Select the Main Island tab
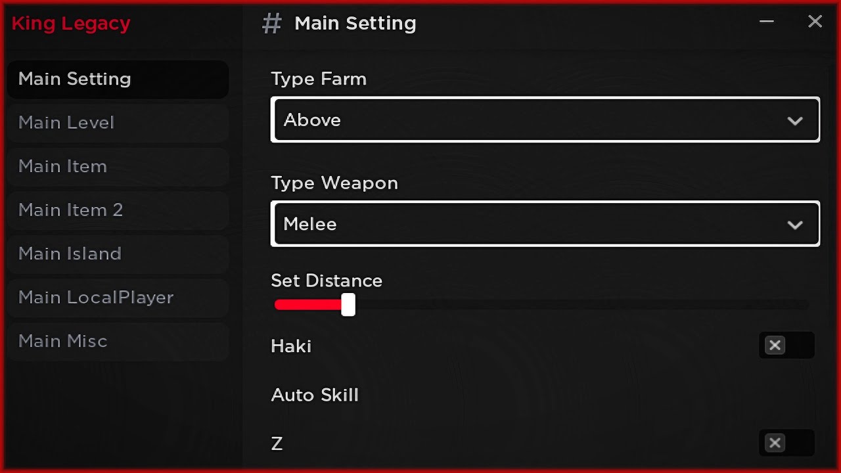The height and width of the screenshot is (473, 841). tap(70, 254)
